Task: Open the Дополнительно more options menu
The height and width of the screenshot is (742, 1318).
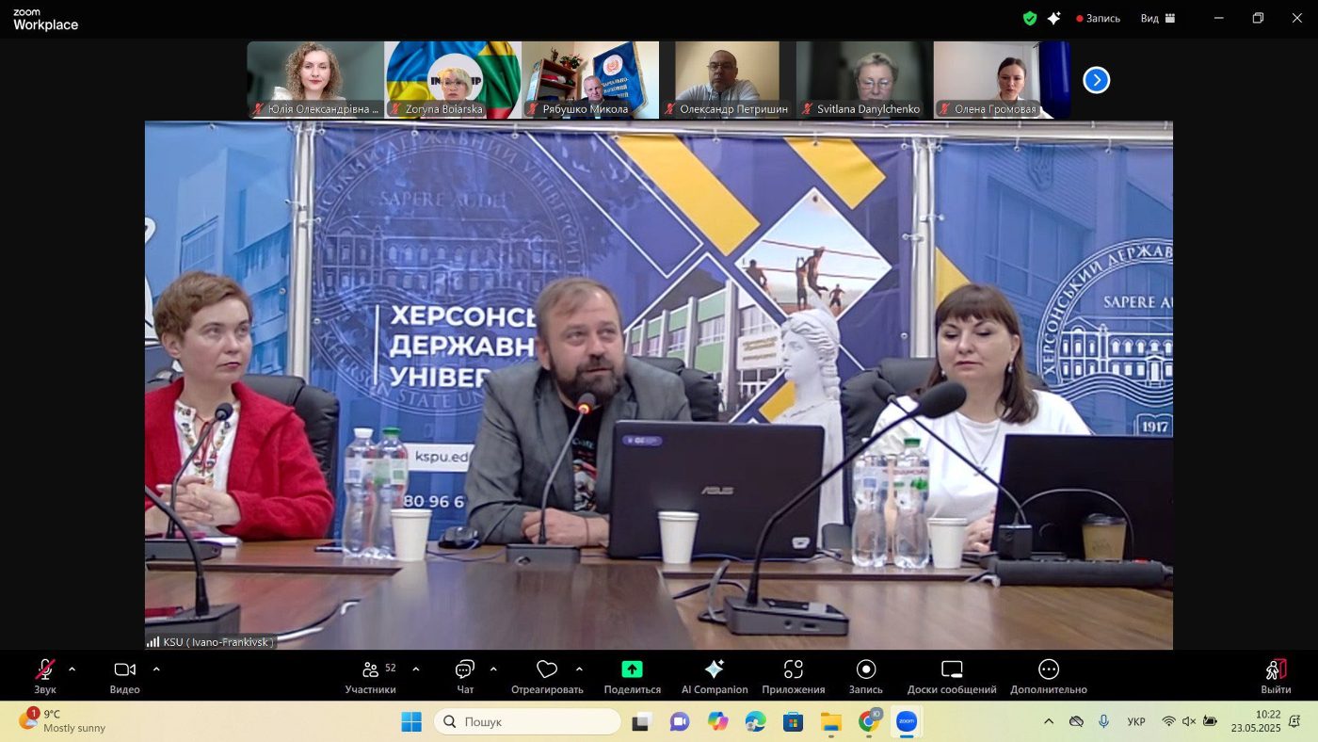Action: (1049, 676)
